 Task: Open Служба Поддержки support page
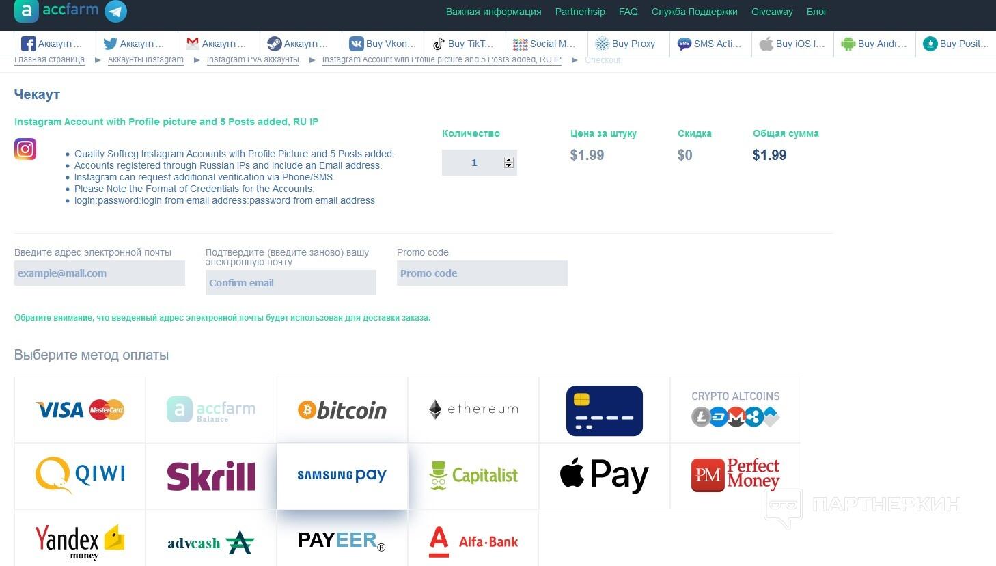[x=694, y=12]
